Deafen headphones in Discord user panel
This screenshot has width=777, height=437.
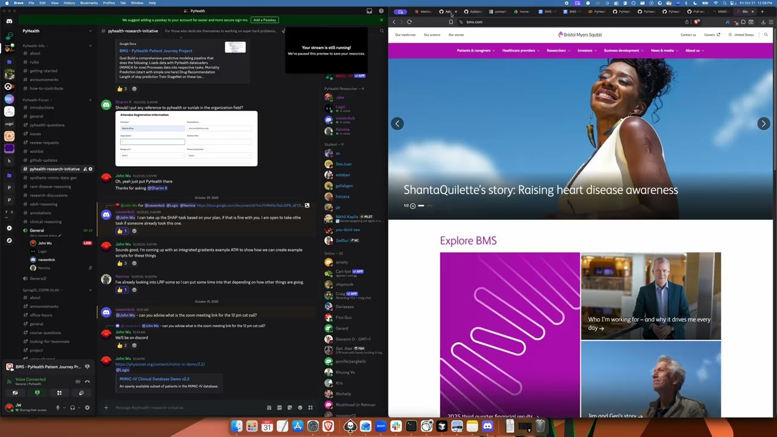(x=72, y=407)
